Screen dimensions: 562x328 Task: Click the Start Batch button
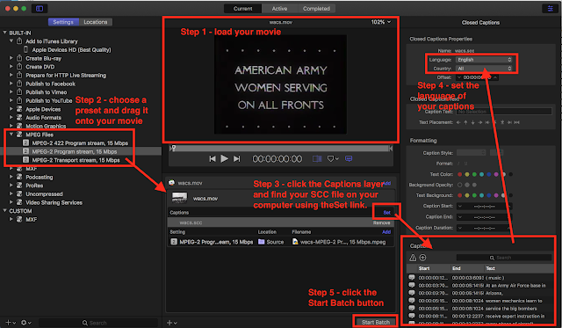coord(375,322)
